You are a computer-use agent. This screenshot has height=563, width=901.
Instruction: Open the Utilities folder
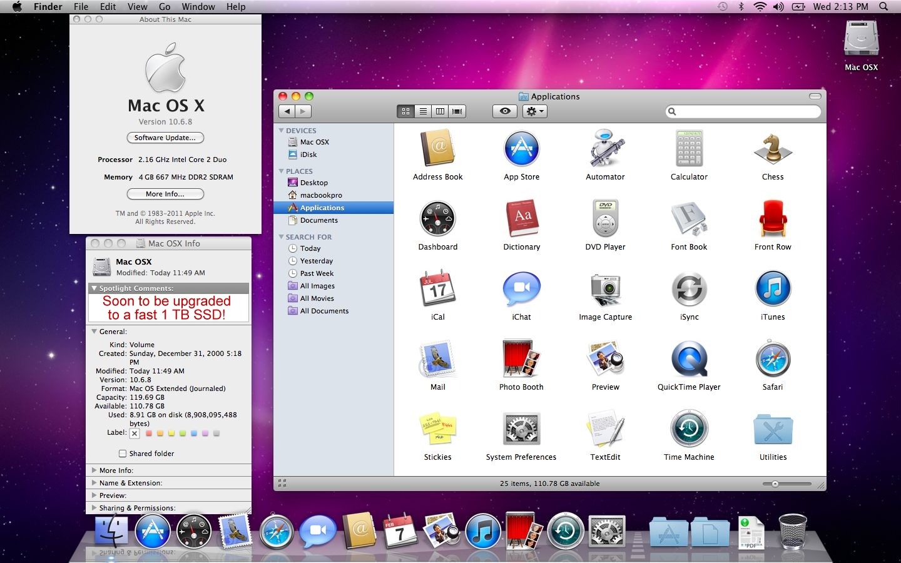(x=773, y=430)
